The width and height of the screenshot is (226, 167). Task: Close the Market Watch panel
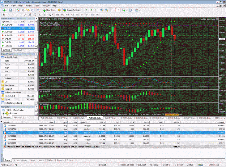click(37, 18)
